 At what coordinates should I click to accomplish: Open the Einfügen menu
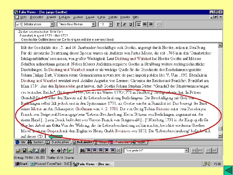[64, 17]
